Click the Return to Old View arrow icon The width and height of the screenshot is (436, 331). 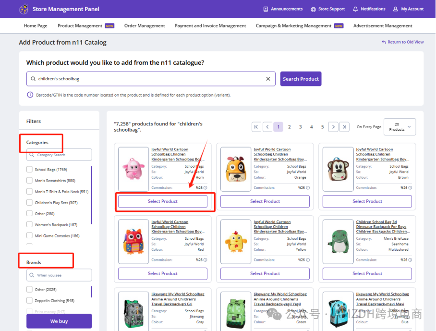click(x=384, y=42)
